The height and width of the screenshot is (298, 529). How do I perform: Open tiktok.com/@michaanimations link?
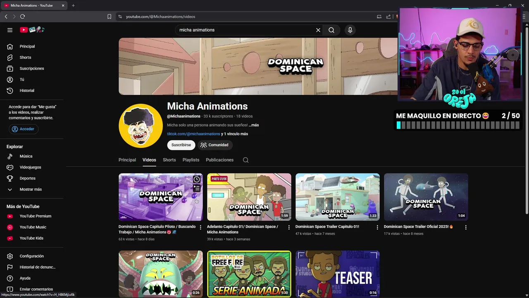point(193,134)
